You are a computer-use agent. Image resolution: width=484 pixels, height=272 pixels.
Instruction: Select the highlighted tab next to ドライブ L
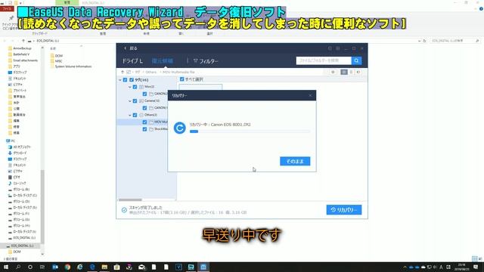tap(163, 61)
